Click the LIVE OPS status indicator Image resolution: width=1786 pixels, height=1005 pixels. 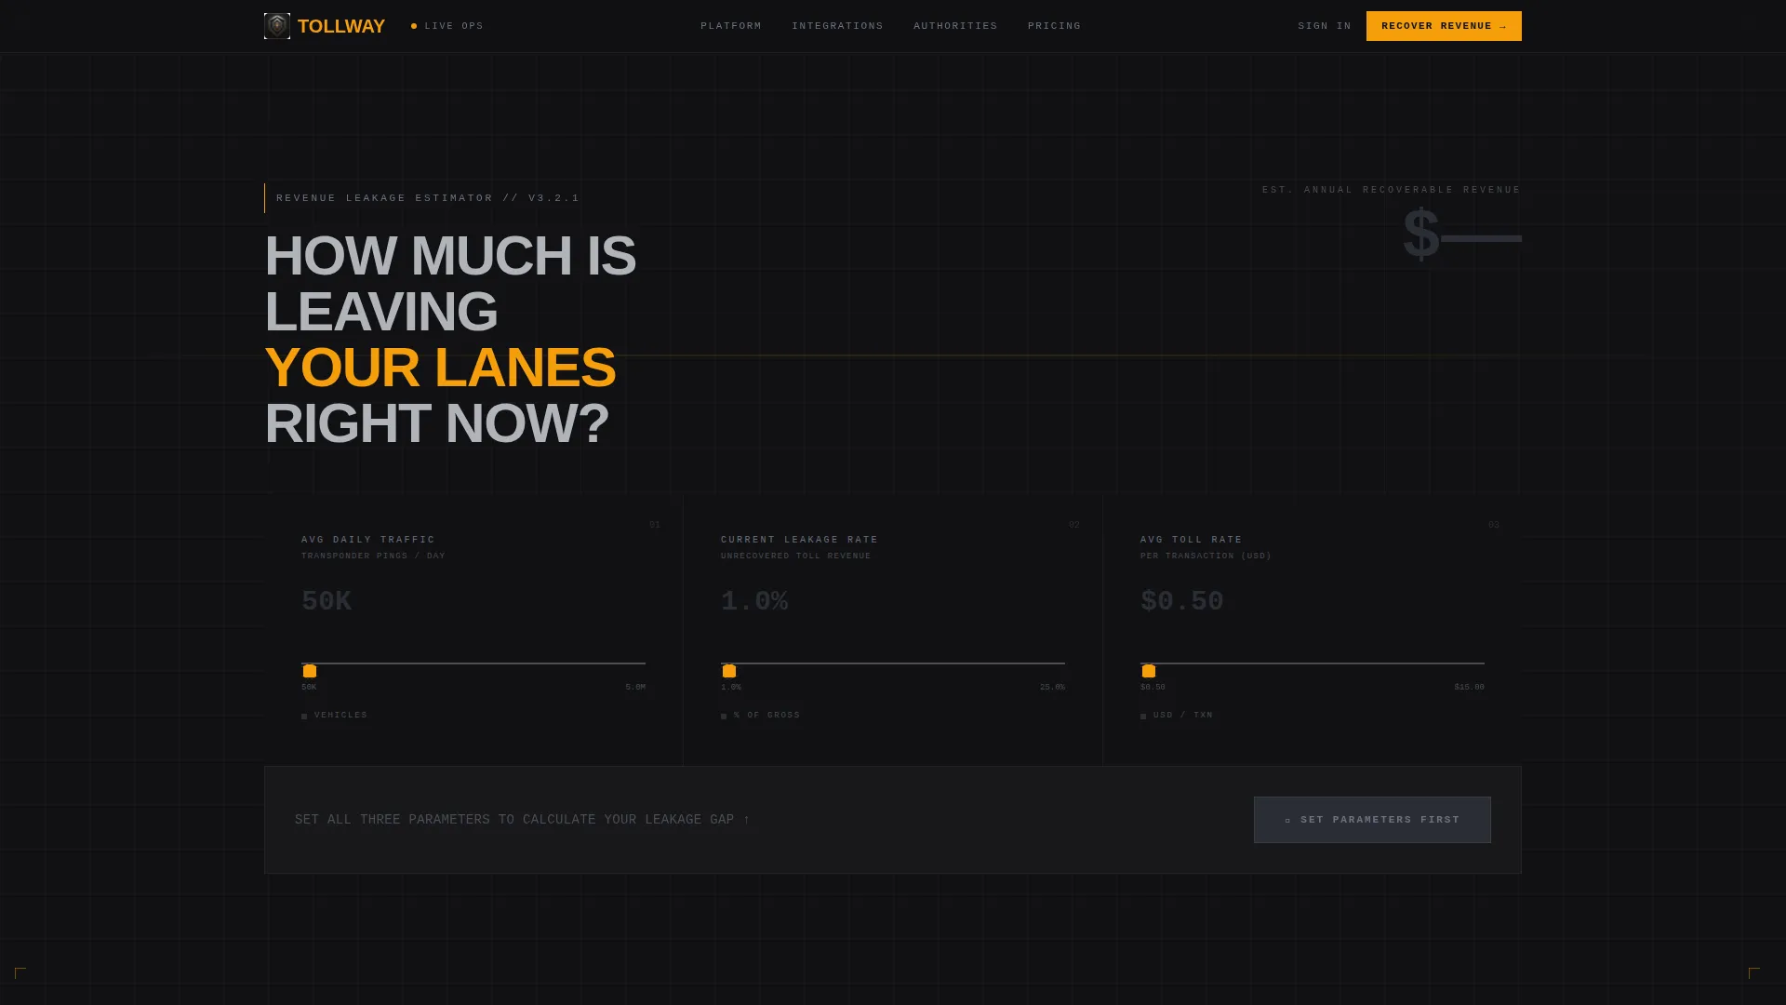point(447,26)
